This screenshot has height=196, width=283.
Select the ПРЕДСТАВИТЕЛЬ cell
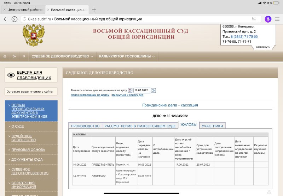[x=103, y=165]
